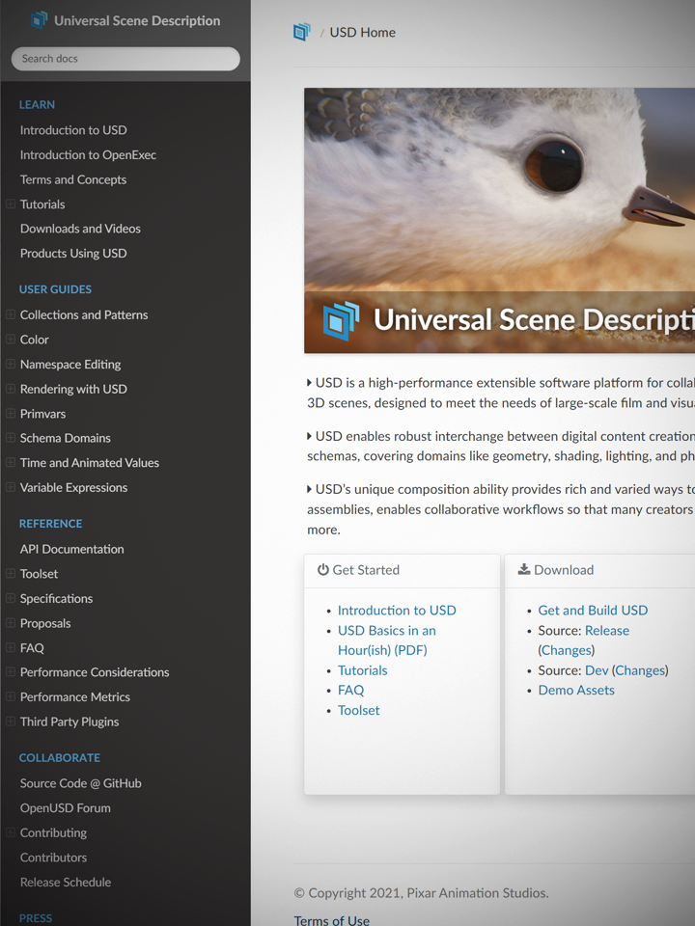Expand the Toolset sidebar entry

pyautogui.click(x=11, y=573)
